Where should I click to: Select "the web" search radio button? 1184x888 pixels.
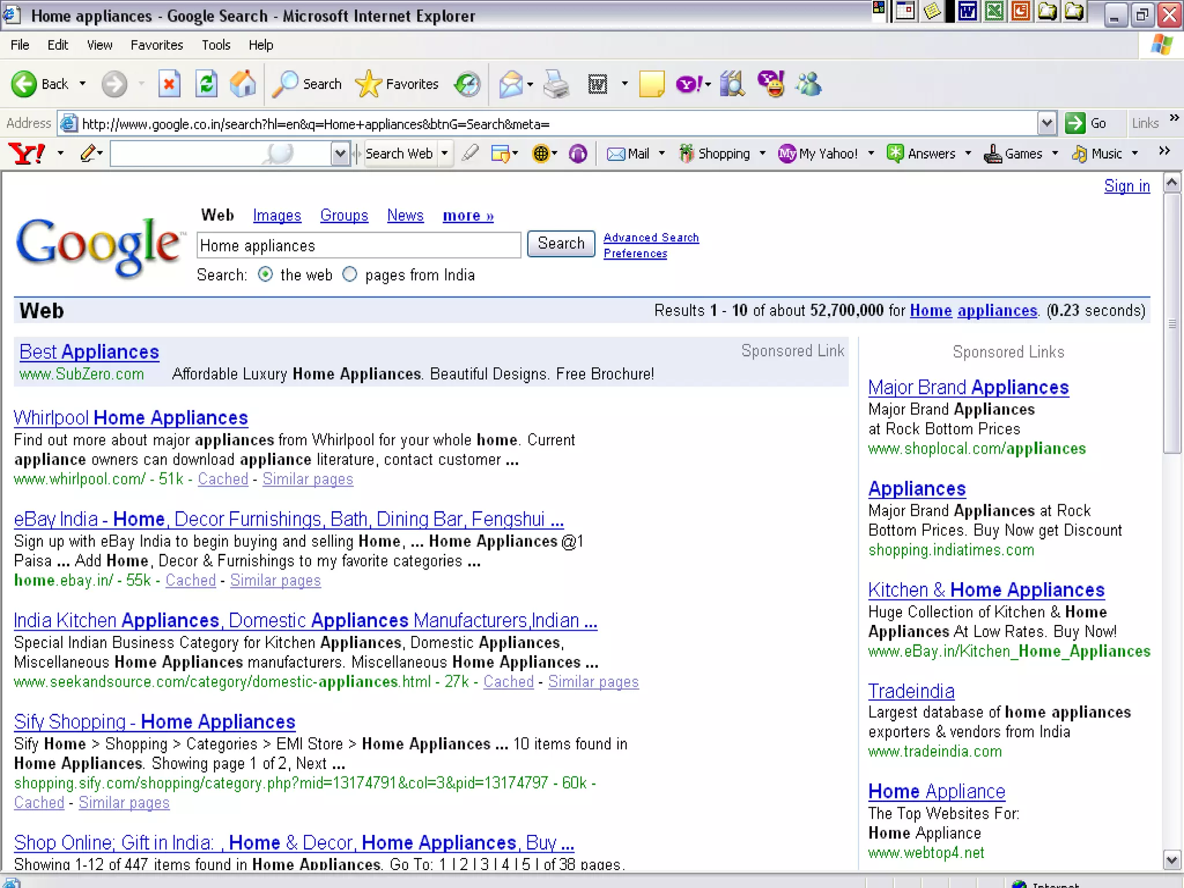tap(265, 275)
